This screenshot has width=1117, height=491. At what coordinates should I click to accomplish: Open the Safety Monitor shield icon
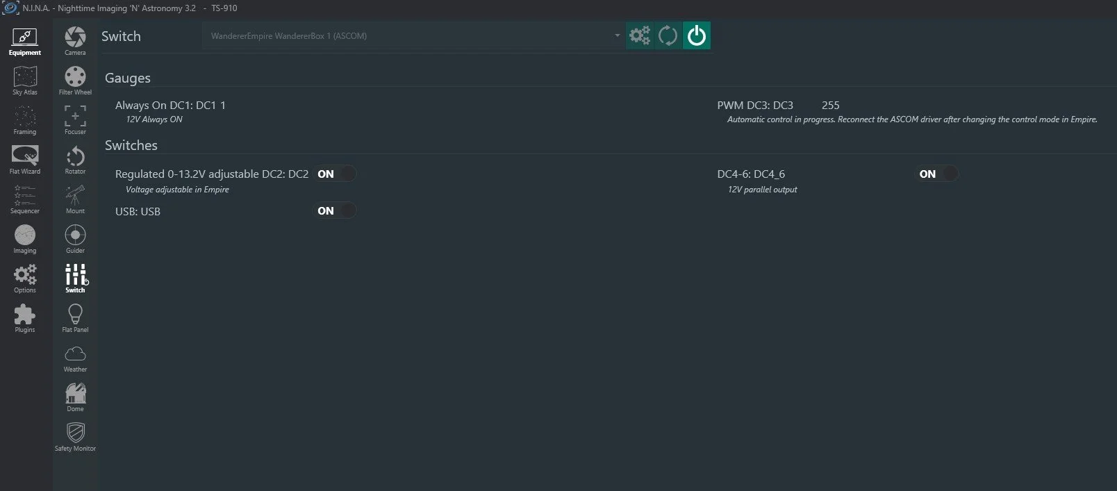click(75, 437)
